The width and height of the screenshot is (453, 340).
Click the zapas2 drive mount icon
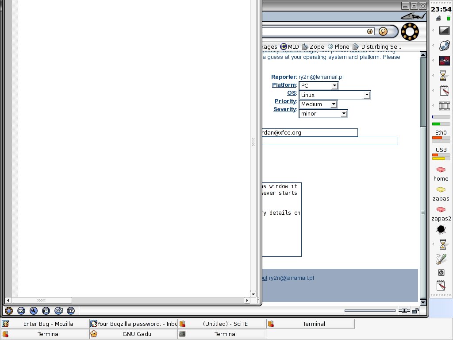coord(441,210)
